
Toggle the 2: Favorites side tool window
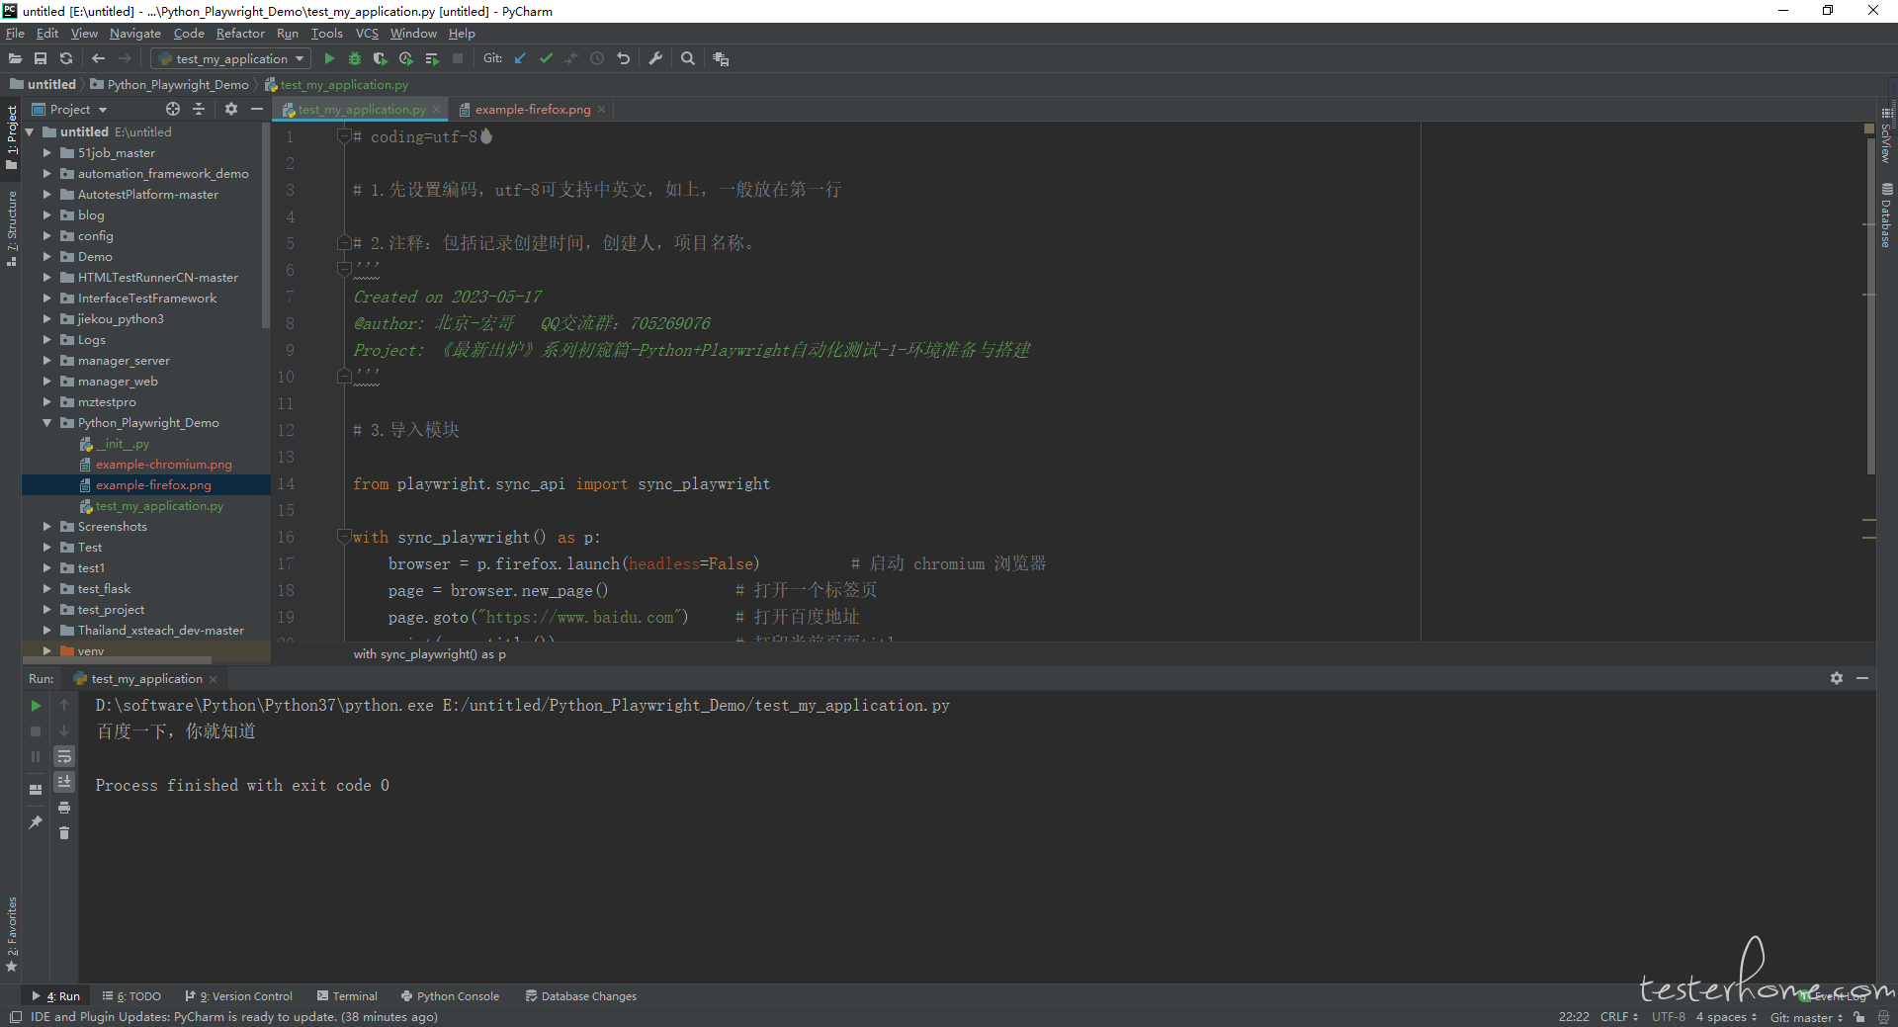(x=12, y=934)
